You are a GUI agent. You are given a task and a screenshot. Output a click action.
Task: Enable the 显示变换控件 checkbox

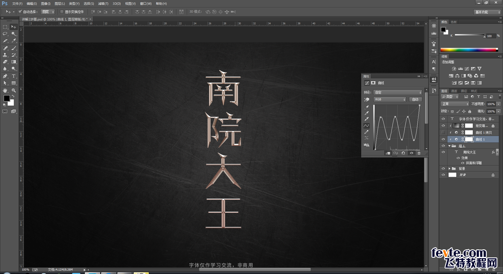(62, 12)
